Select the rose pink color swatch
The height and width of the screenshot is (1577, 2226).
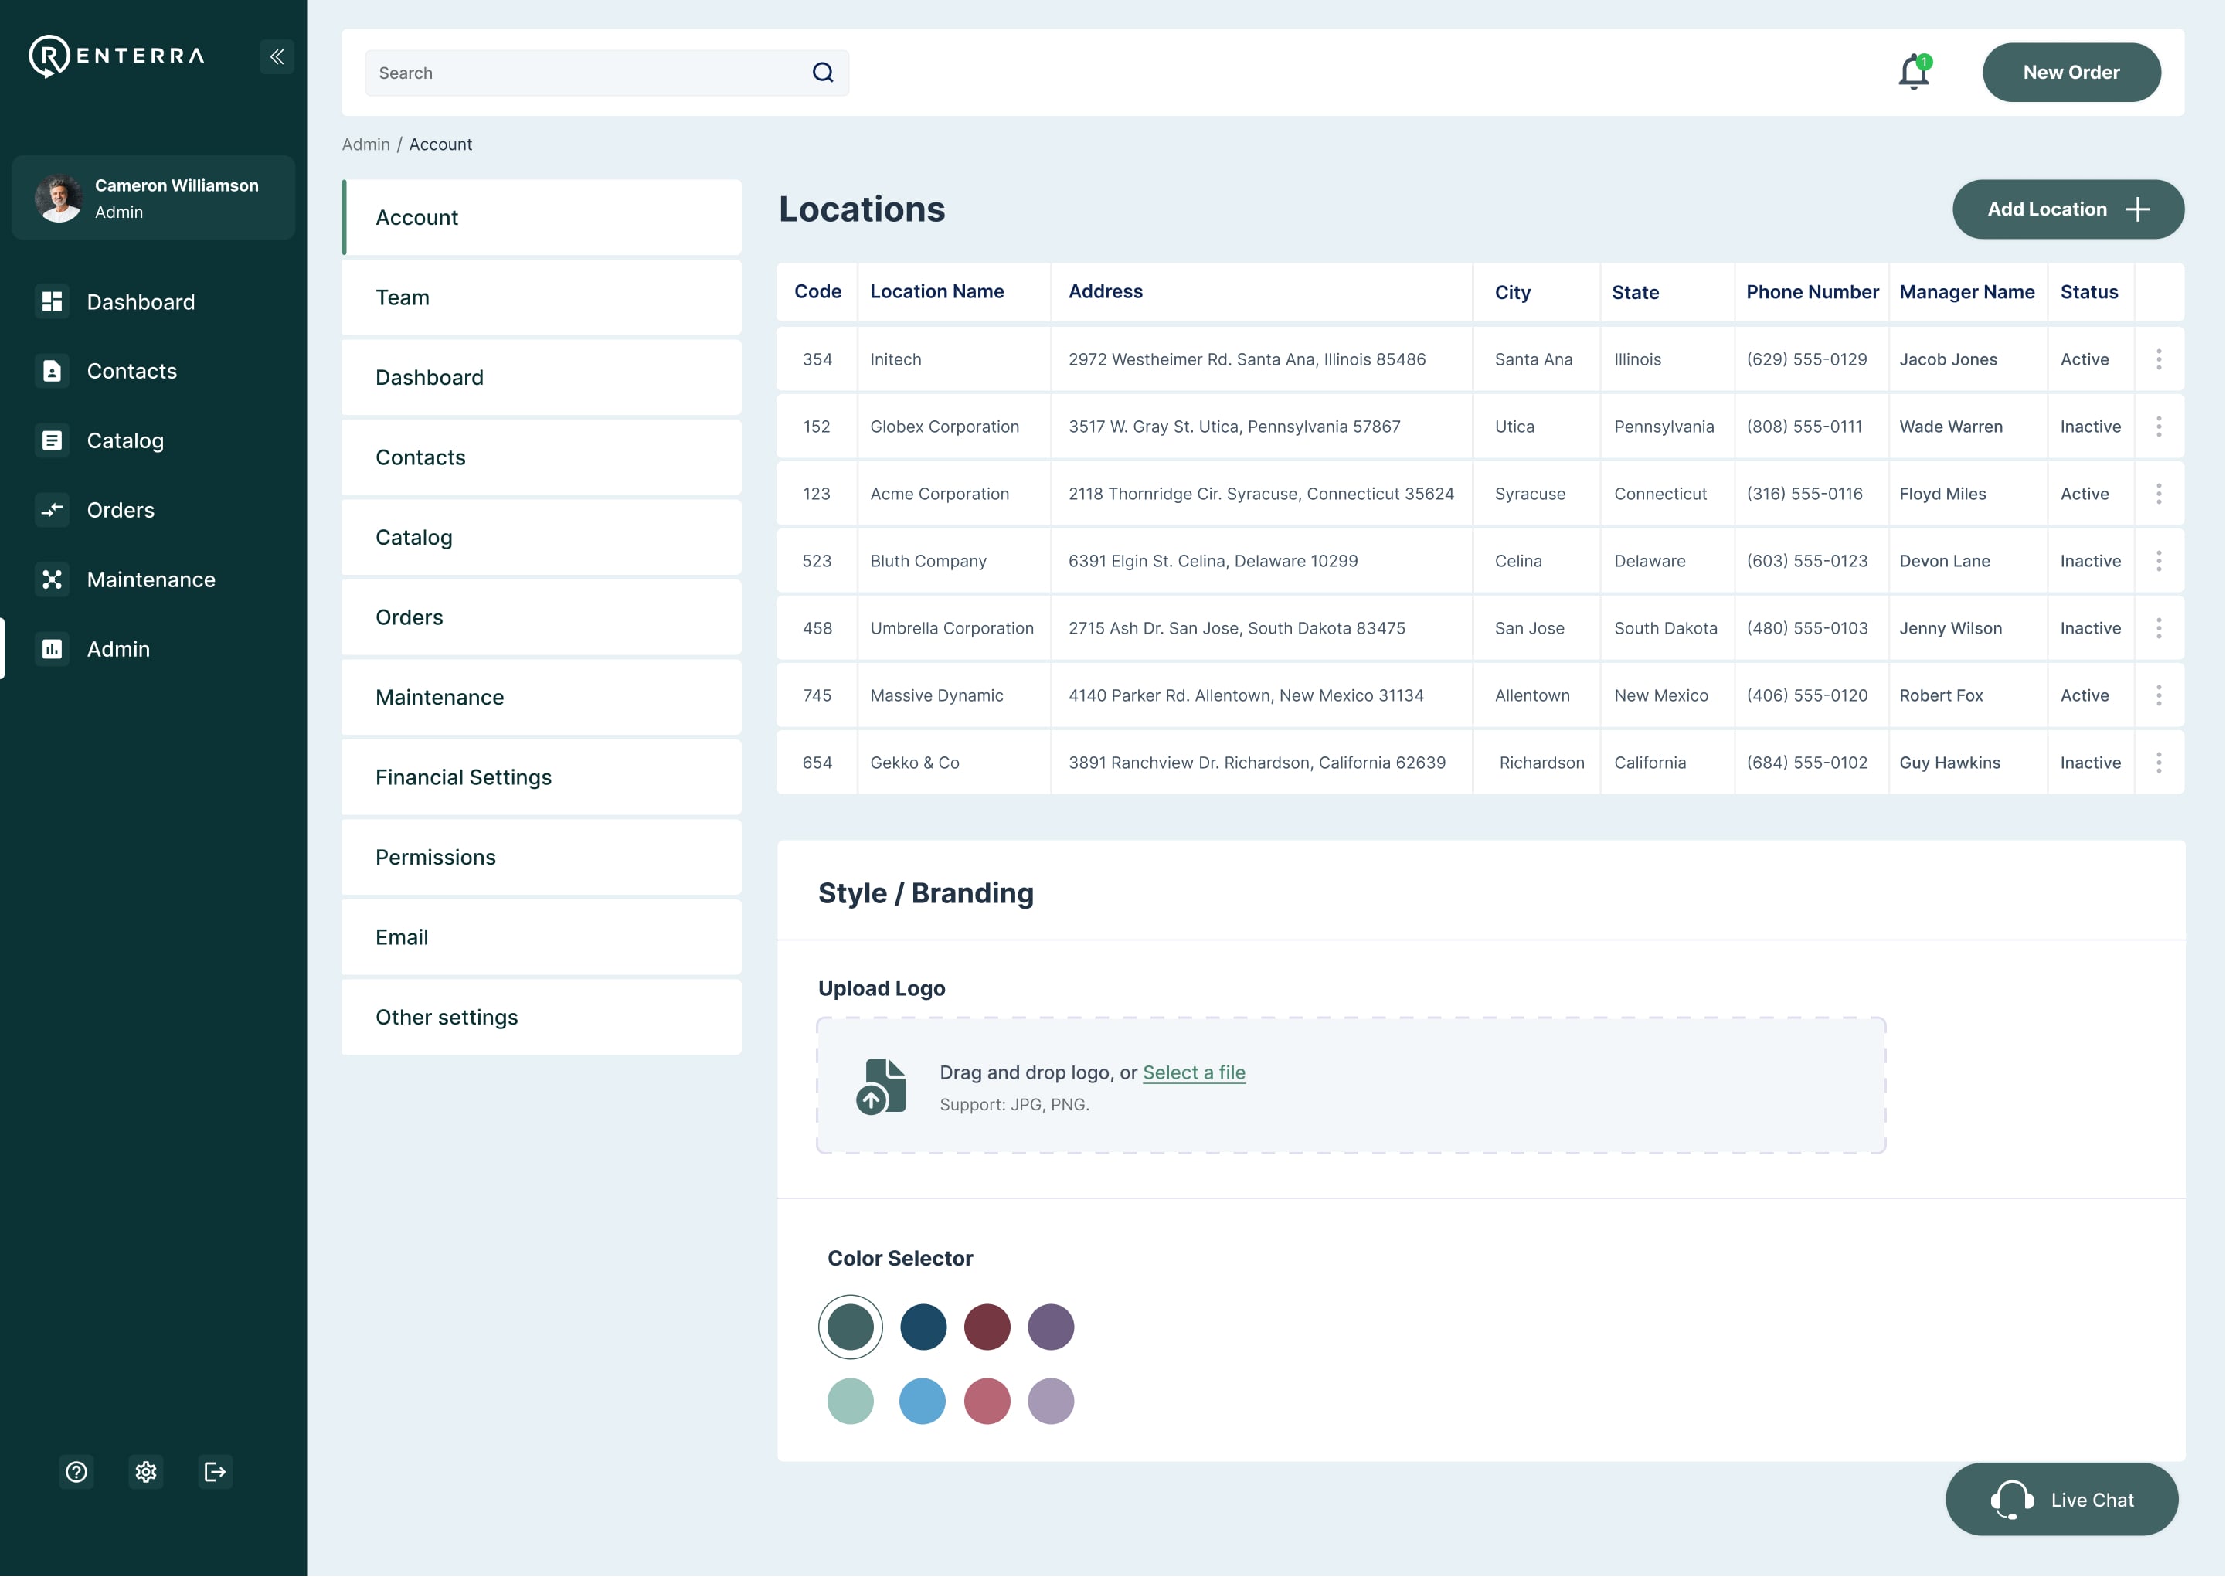(987, 1402)
